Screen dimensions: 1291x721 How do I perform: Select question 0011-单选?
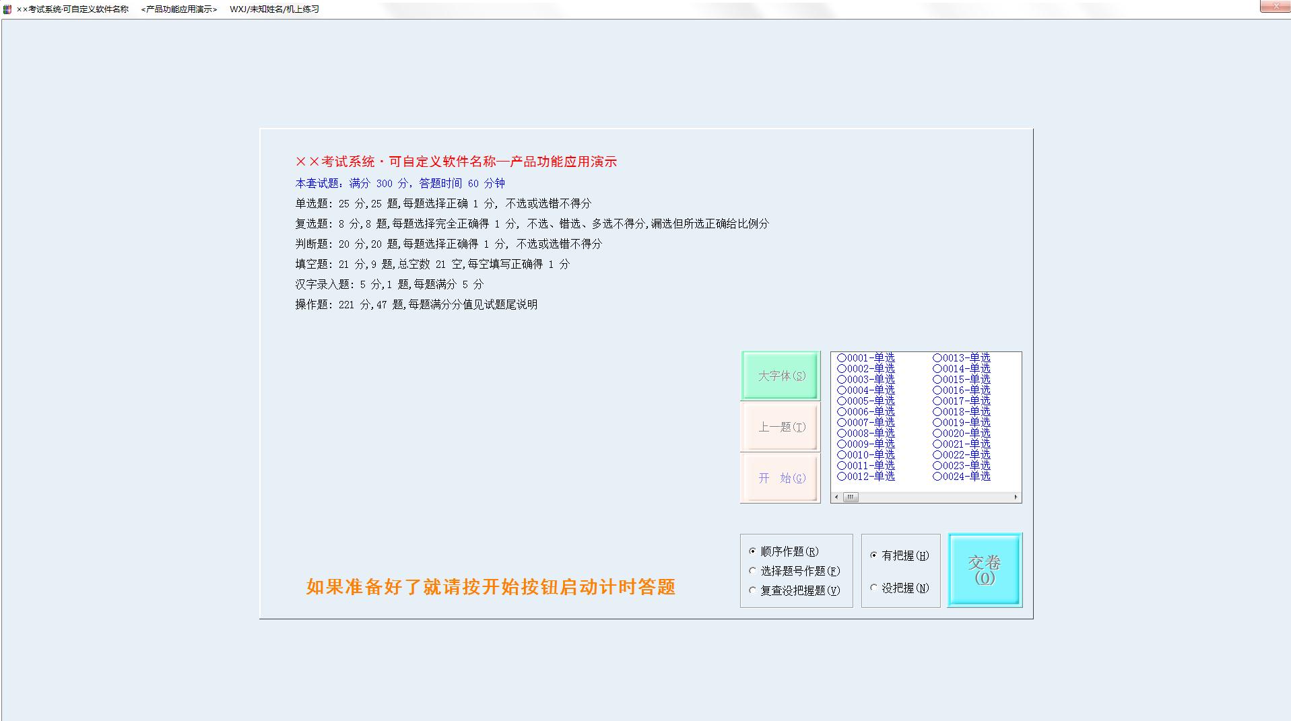pyautogui.click(x=866, y=465)
